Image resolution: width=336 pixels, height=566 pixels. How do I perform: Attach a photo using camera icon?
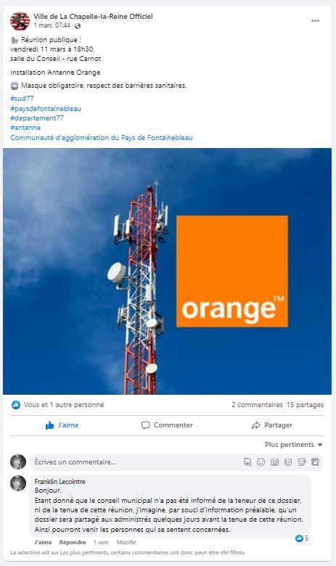point(274,462)
